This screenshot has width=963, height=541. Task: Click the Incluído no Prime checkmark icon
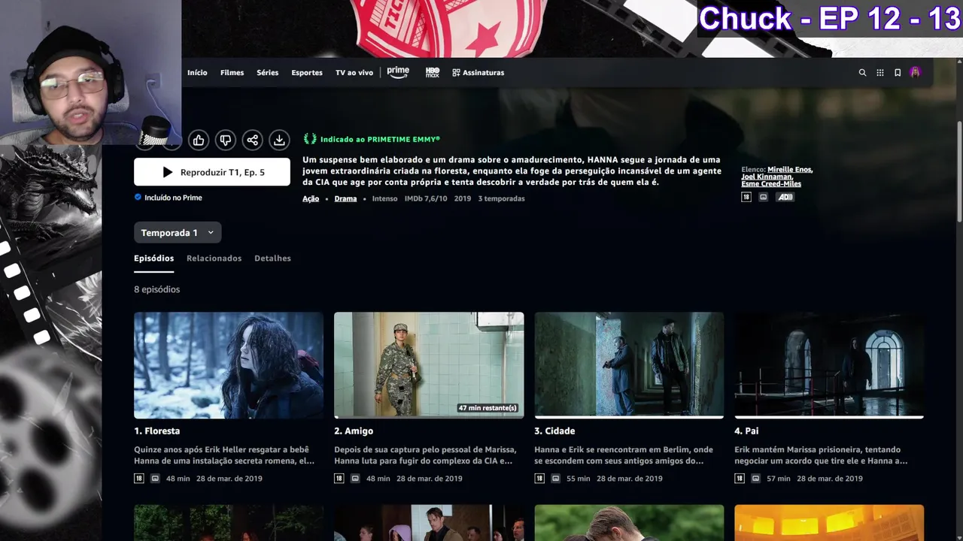click(x=138, y=198)
